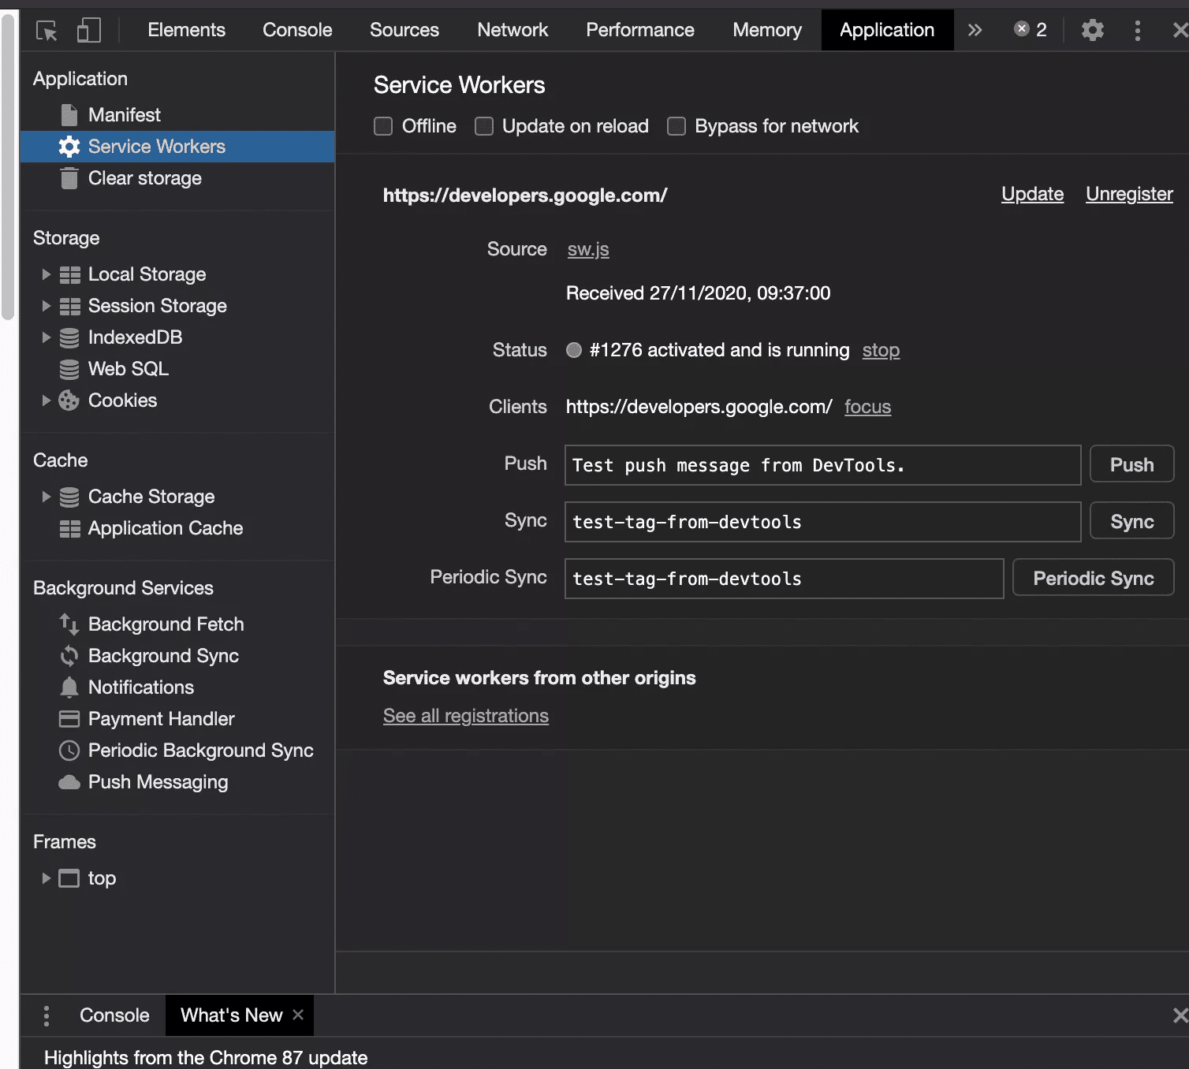1189x1069 pixels.
Task: Click the Local Storage grid icon
Action: [x=70, y=274]
